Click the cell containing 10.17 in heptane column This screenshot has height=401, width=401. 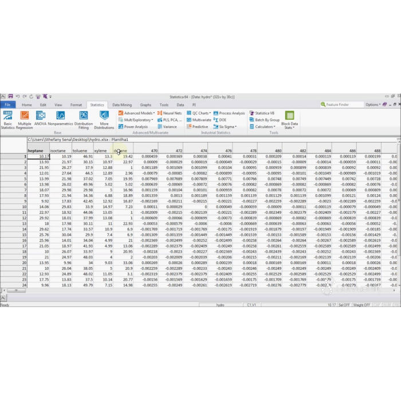pyautogui.click(x=38, y=156)
